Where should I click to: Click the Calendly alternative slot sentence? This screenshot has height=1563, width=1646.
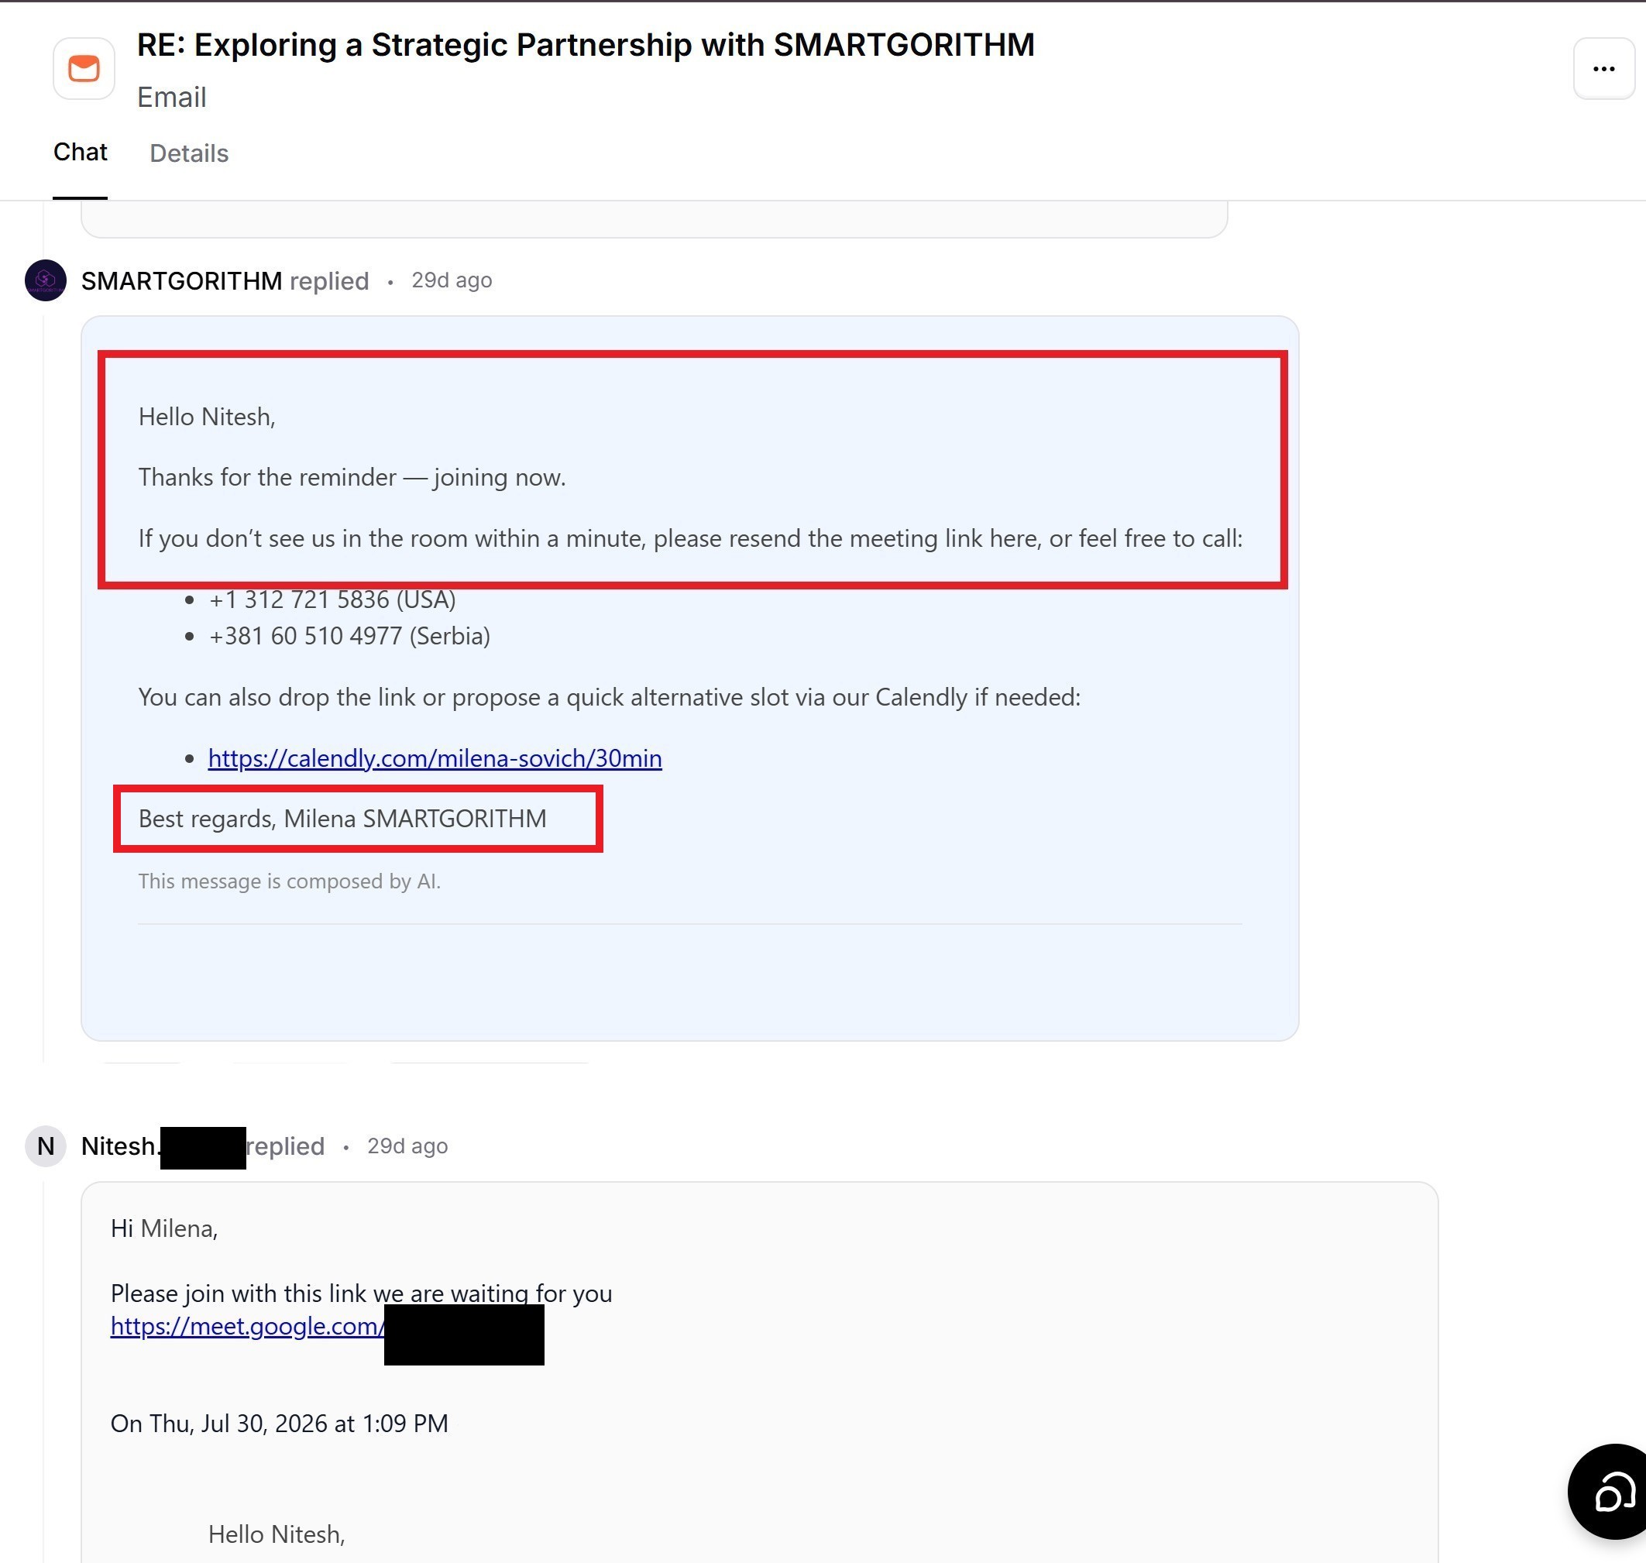[x=610, y=697]
